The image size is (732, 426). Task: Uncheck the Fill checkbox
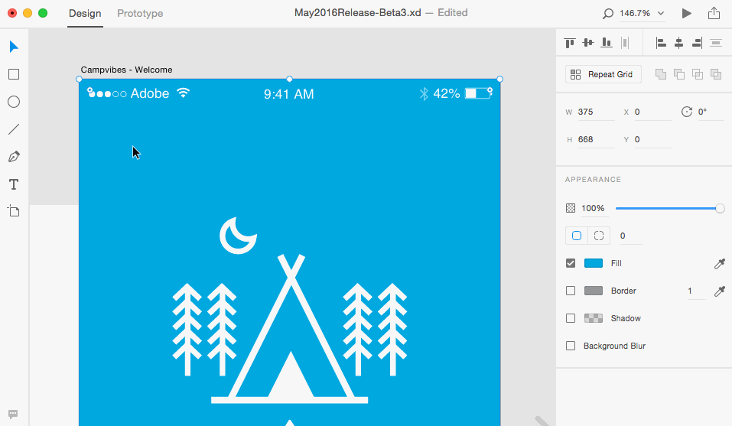click(571, 263)
